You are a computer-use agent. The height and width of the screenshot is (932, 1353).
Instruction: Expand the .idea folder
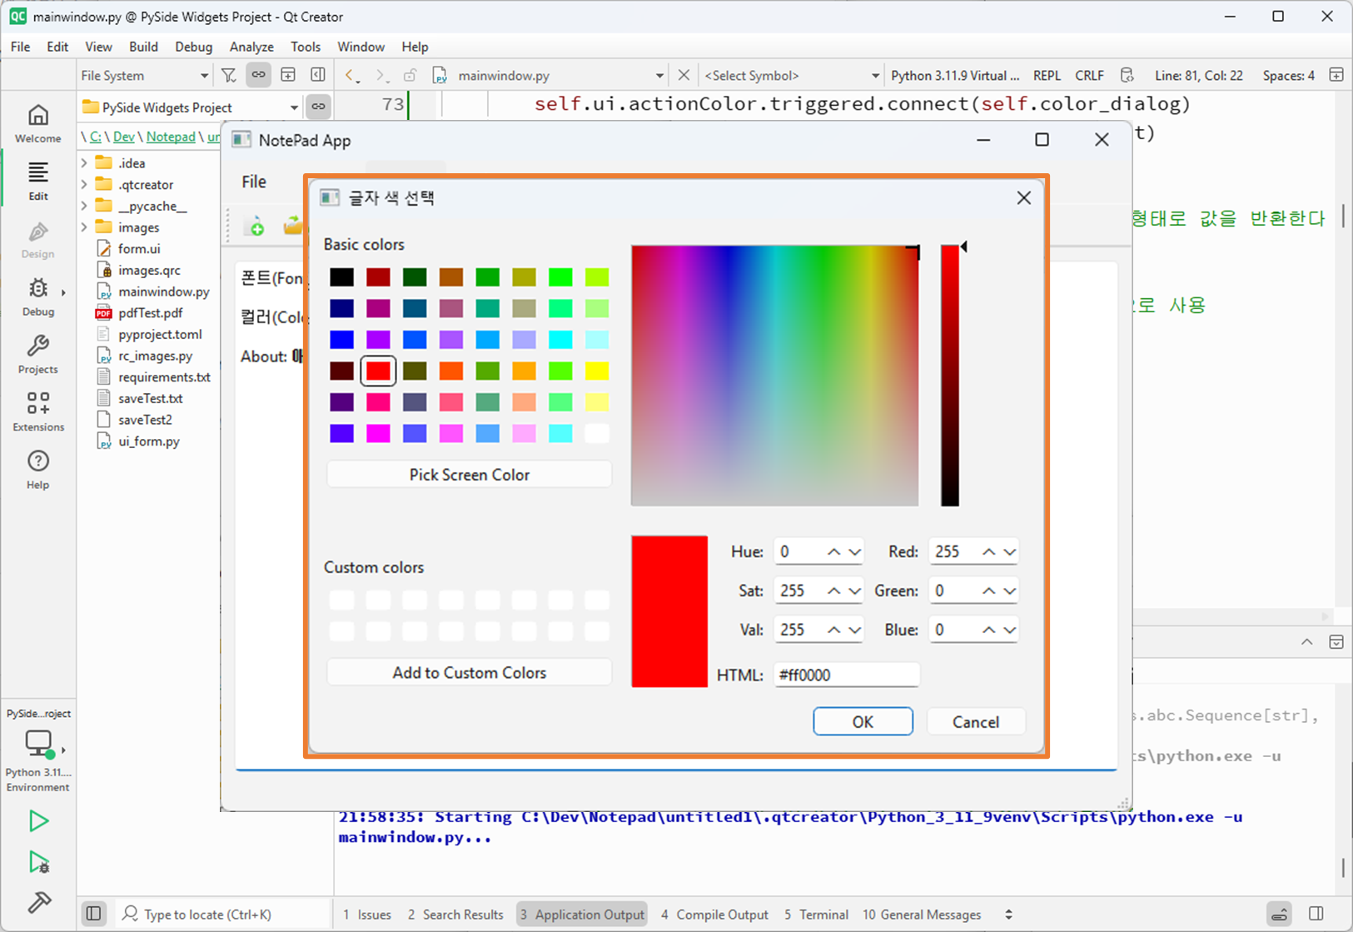pos(84,163)
